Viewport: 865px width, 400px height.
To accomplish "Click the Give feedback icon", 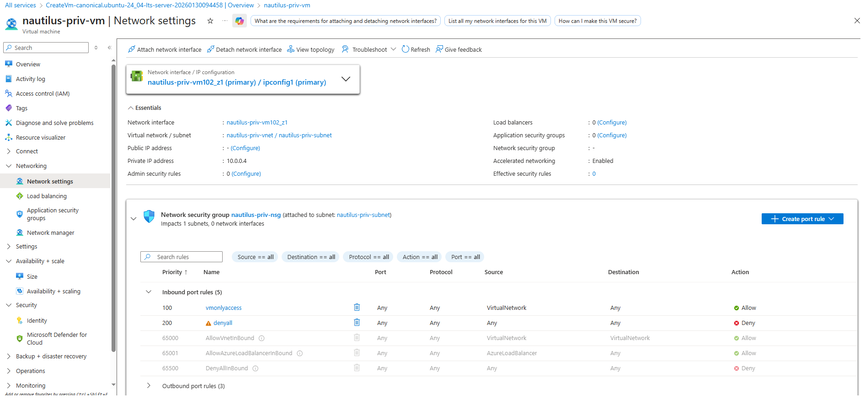I will pyautogui.click(x=439, y=49).
